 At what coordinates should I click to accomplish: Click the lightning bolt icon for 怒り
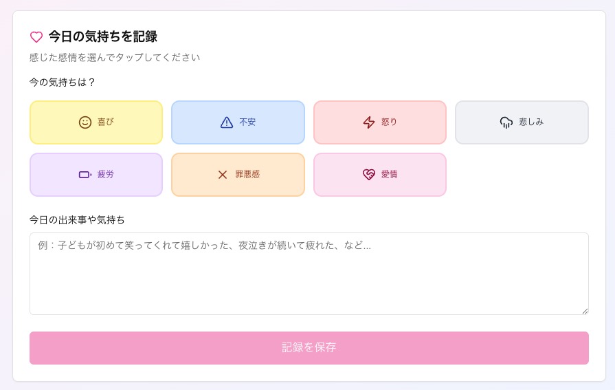(369, 122)
